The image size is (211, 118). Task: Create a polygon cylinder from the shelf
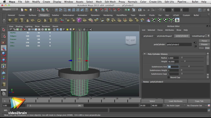(21, 20)
